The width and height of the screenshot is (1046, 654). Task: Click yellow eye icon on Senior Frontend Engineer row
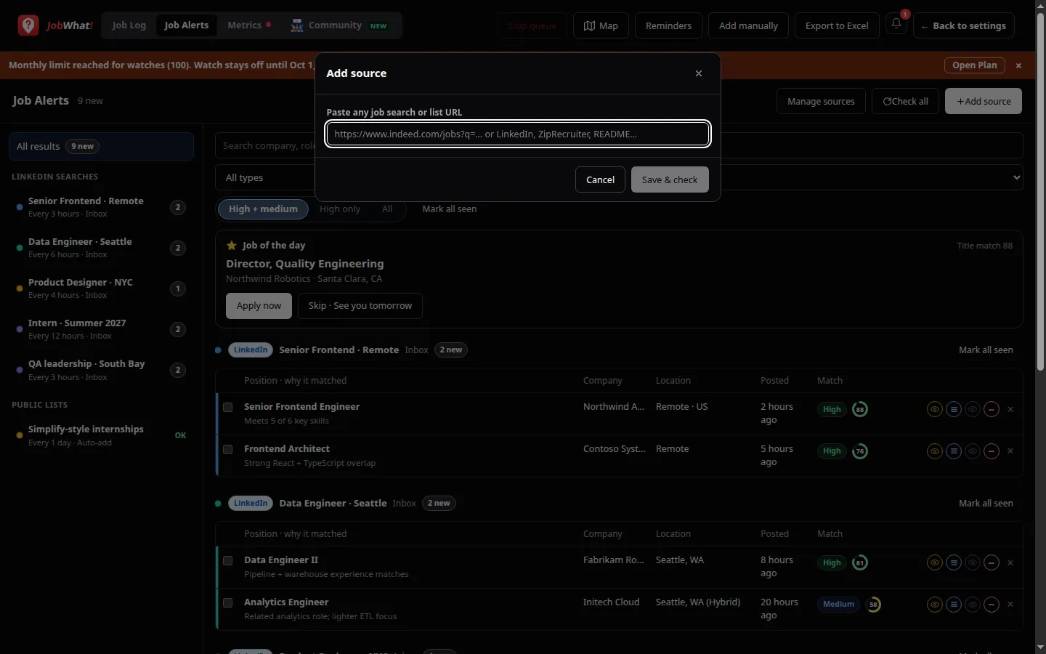935,409
